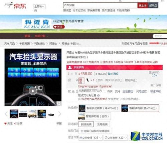Select the fourth product thumbnail

pos(42,114)
